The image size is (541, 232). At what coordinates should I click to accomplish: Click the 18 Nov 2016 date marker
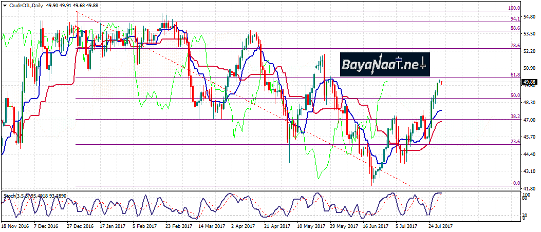(x=14, y=225)
